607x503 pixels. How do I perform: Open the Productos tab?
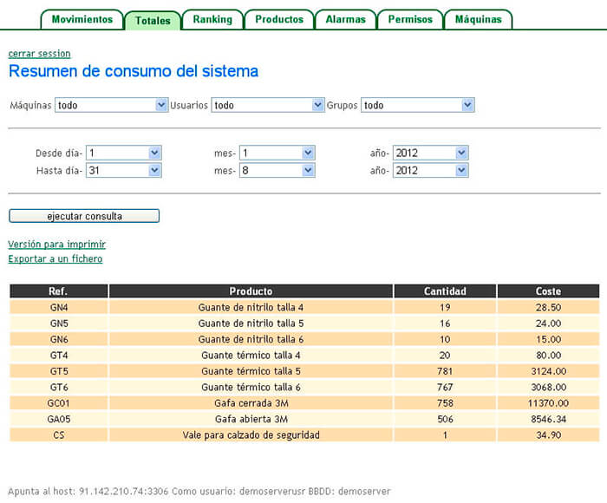click(278, 19)
